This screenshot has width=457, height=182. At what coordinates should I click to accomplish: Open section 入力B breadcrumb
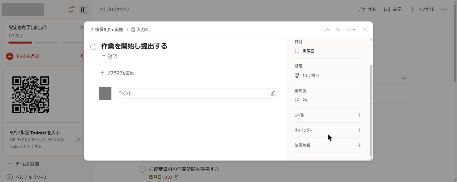coord(140,29)
